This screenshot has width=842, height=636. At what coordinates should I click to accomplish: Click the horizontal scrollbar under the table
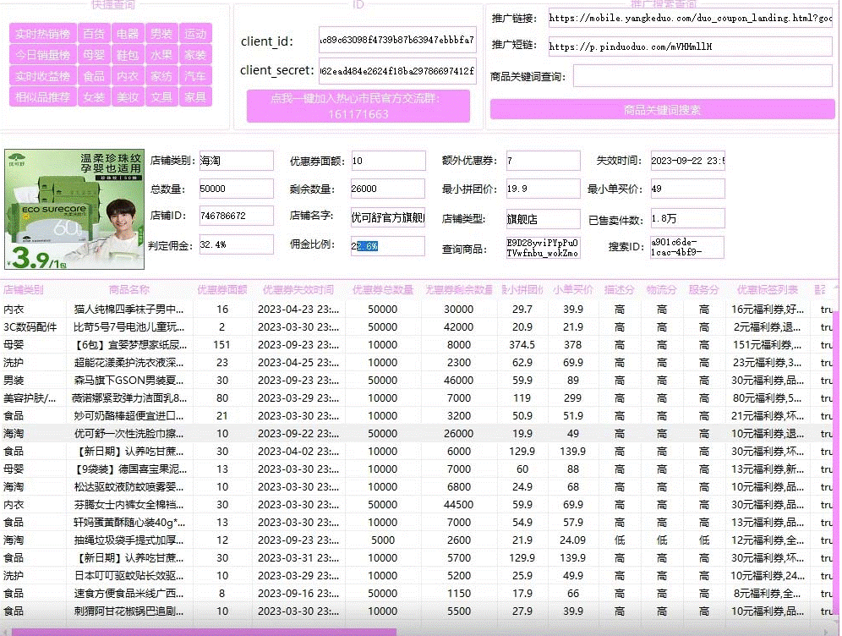tap(204, 632)
